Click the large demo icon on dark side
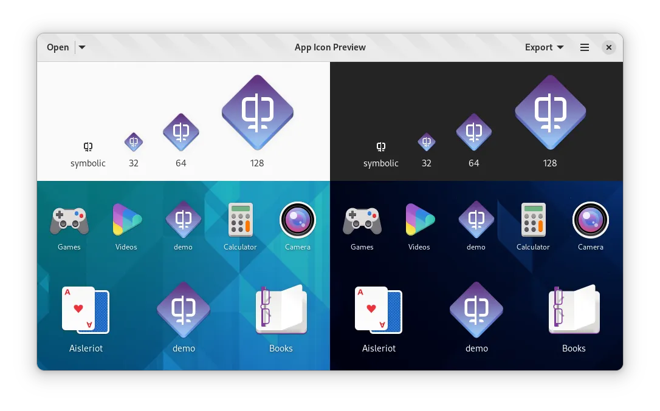Screen dimensions: 660x411 (476, 310)
